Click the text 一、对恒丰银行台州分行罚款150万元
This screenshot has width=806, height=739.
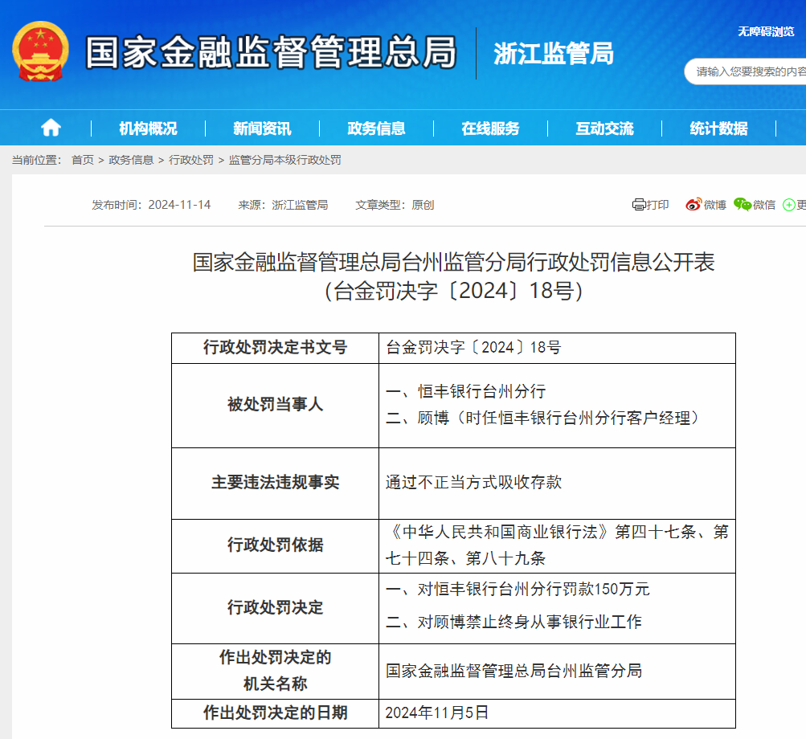(518, 589)
